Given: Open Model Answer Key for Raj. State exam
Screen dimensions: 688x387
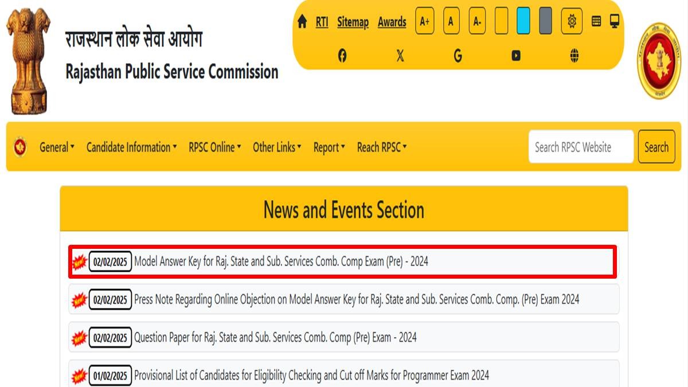Looking at the screenshot, I should click(x=281, y=262).
